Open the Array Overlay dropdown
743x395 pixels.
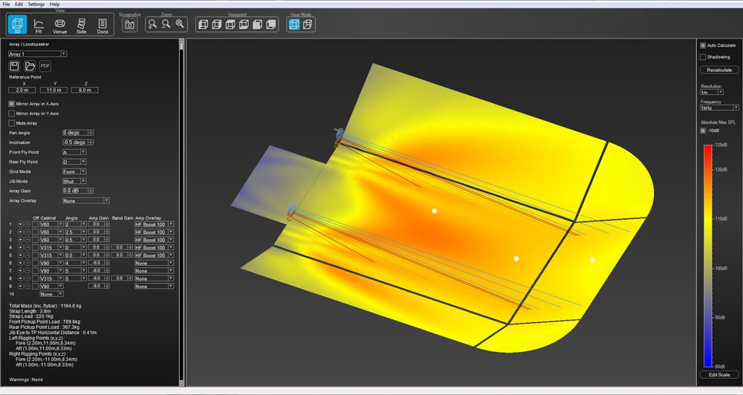(86, 200)
